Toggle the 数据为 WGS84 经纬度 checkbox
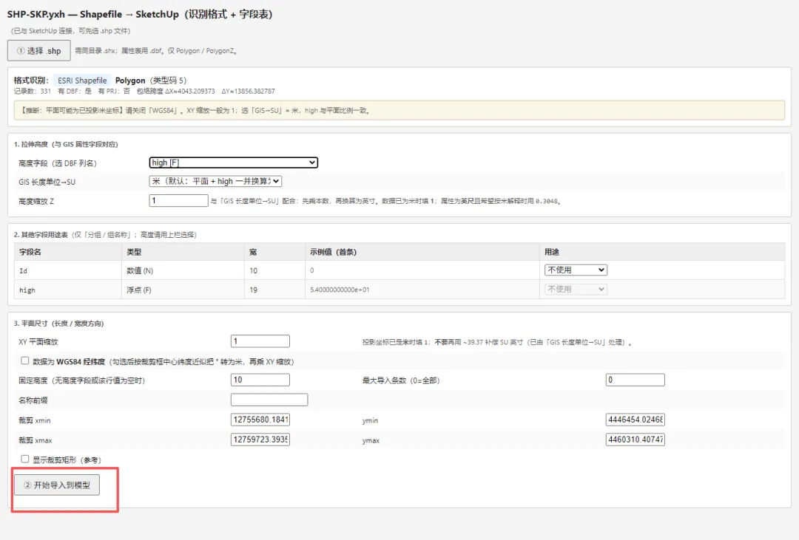The image size is (799, 540). (x=25, y=360)
